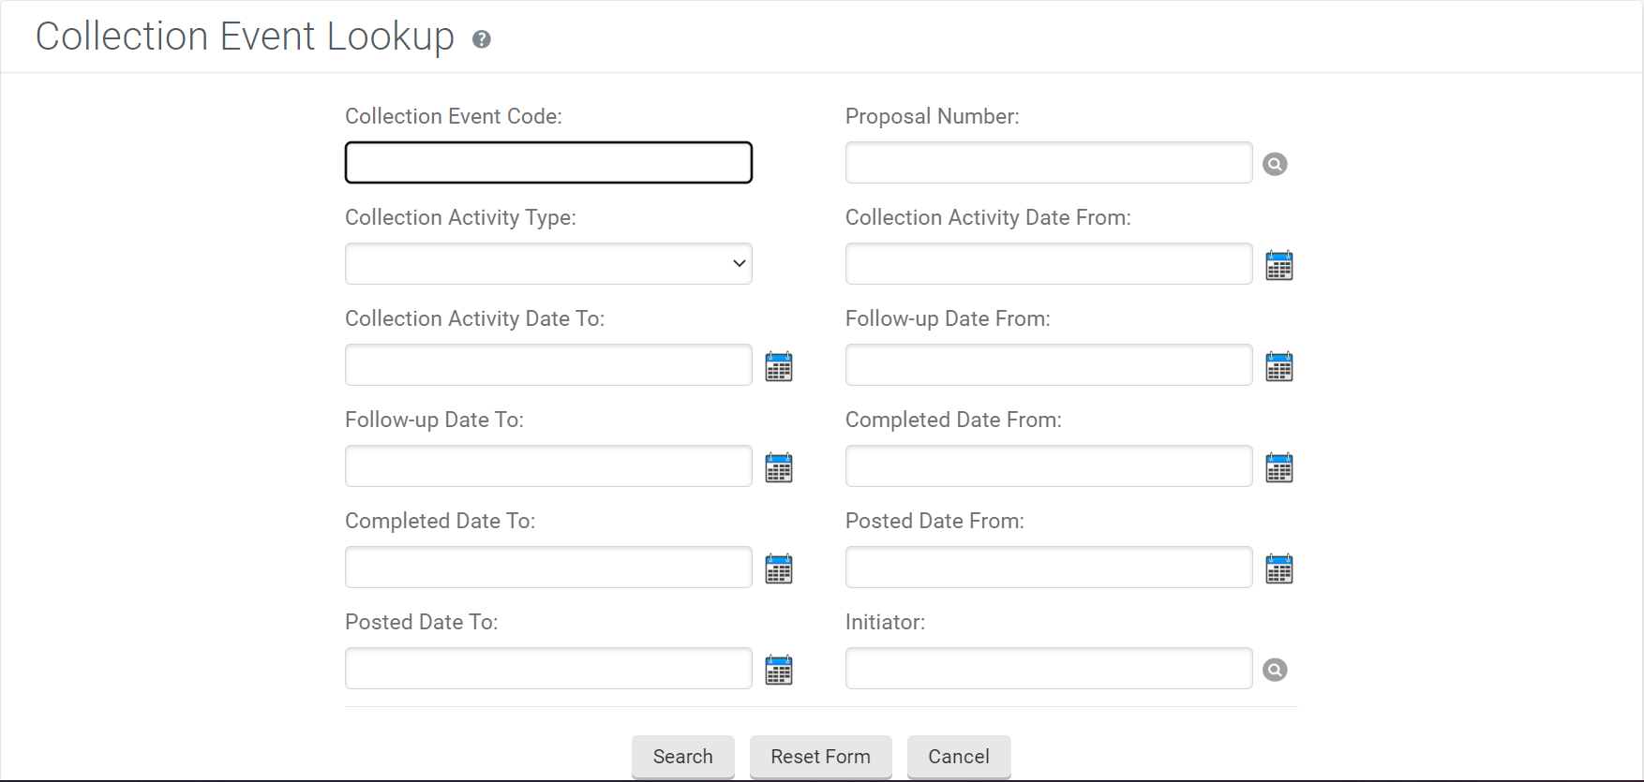Image resolution: width=1644 pixels, height=782 pixels.
Task: Click the help icon beside Collection Event Lookup
Action: click(482, 39)
